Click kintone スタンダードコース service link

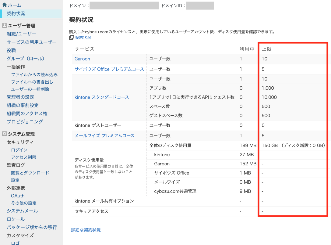102,97
